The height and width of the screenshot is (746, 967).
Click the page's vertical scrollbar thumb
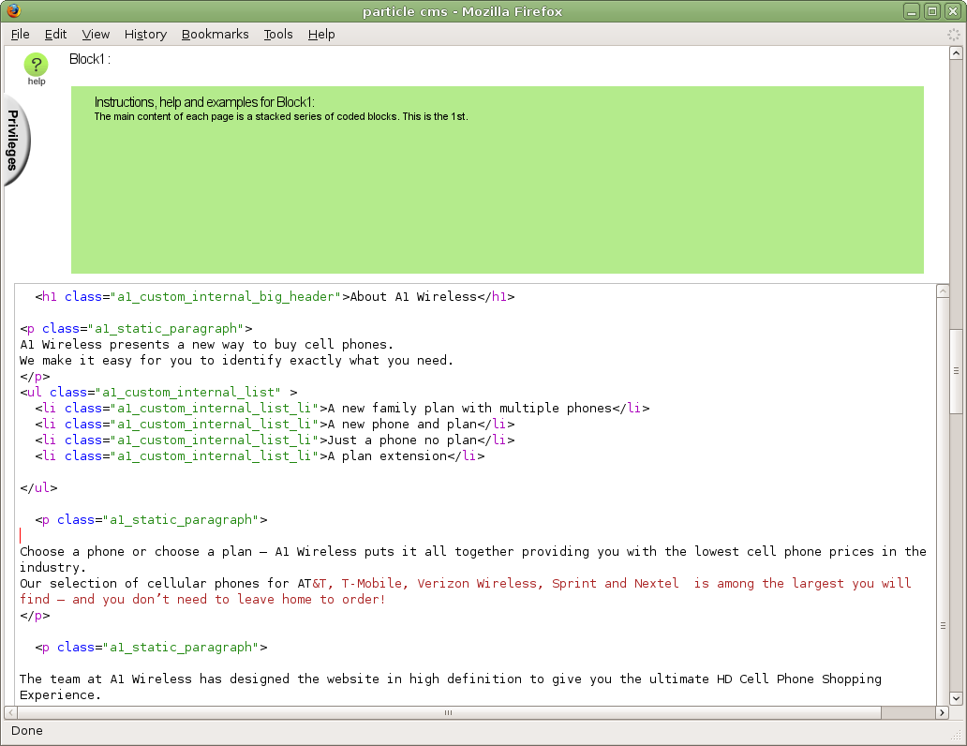pos(956,370)
